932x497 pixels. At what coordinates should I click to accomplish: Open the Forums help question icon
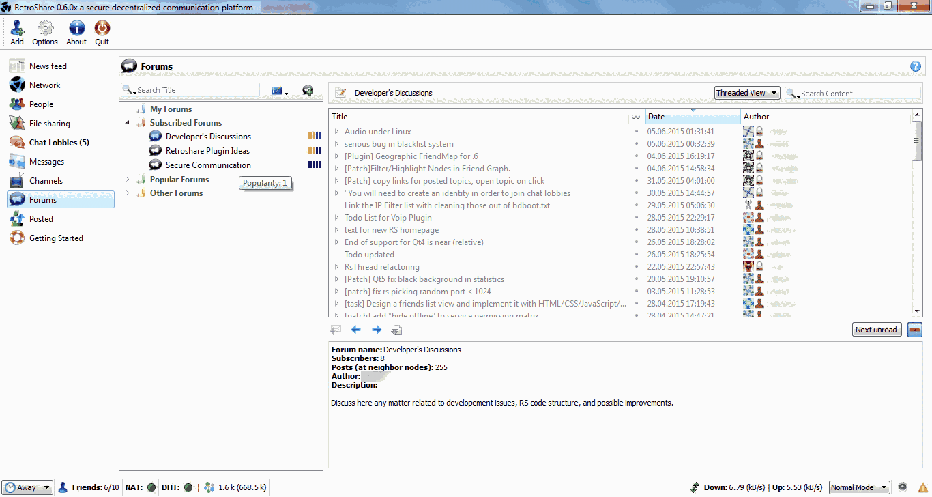915,66
